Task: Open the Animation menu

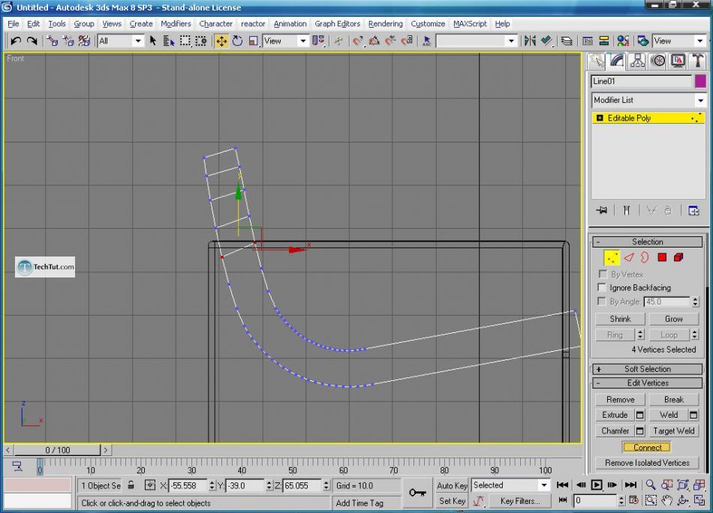Action: pos(290,24)
